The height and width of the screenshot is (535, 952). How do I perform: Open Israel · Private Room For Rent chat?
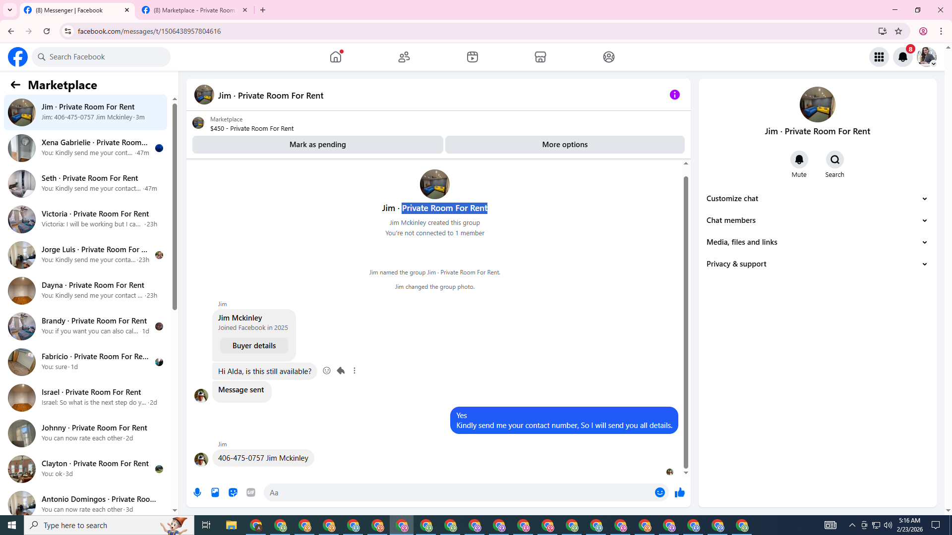point(86,398)
